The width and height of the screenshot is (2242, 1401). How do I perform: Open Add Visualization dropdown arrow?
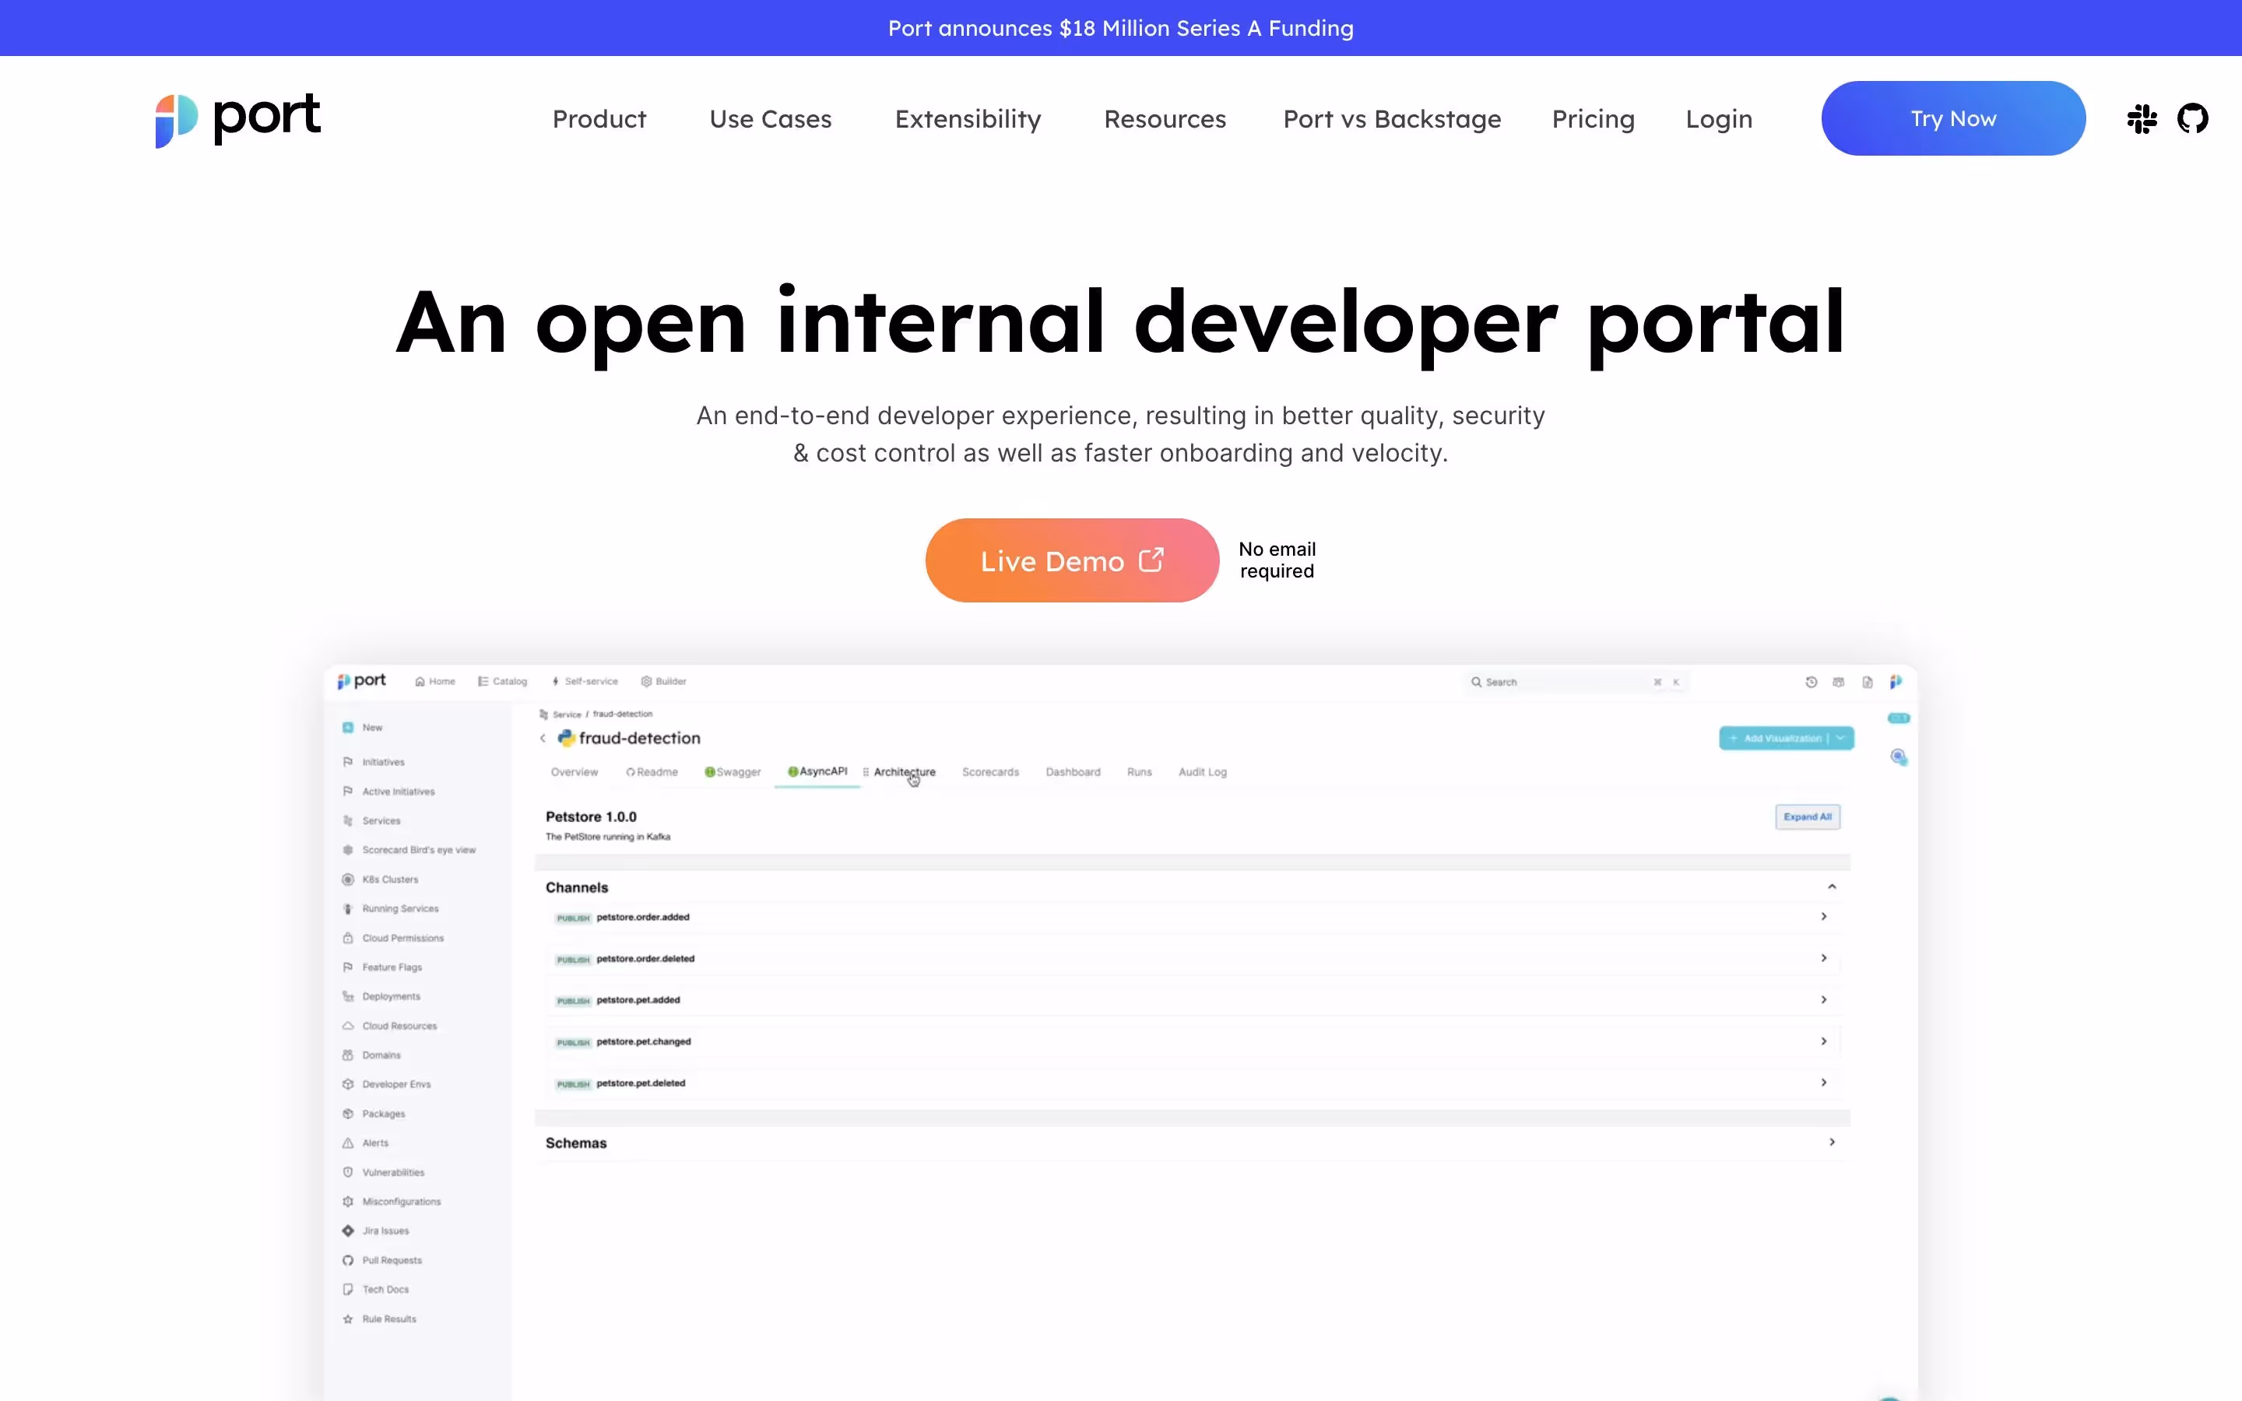[x=1841, y=739]
